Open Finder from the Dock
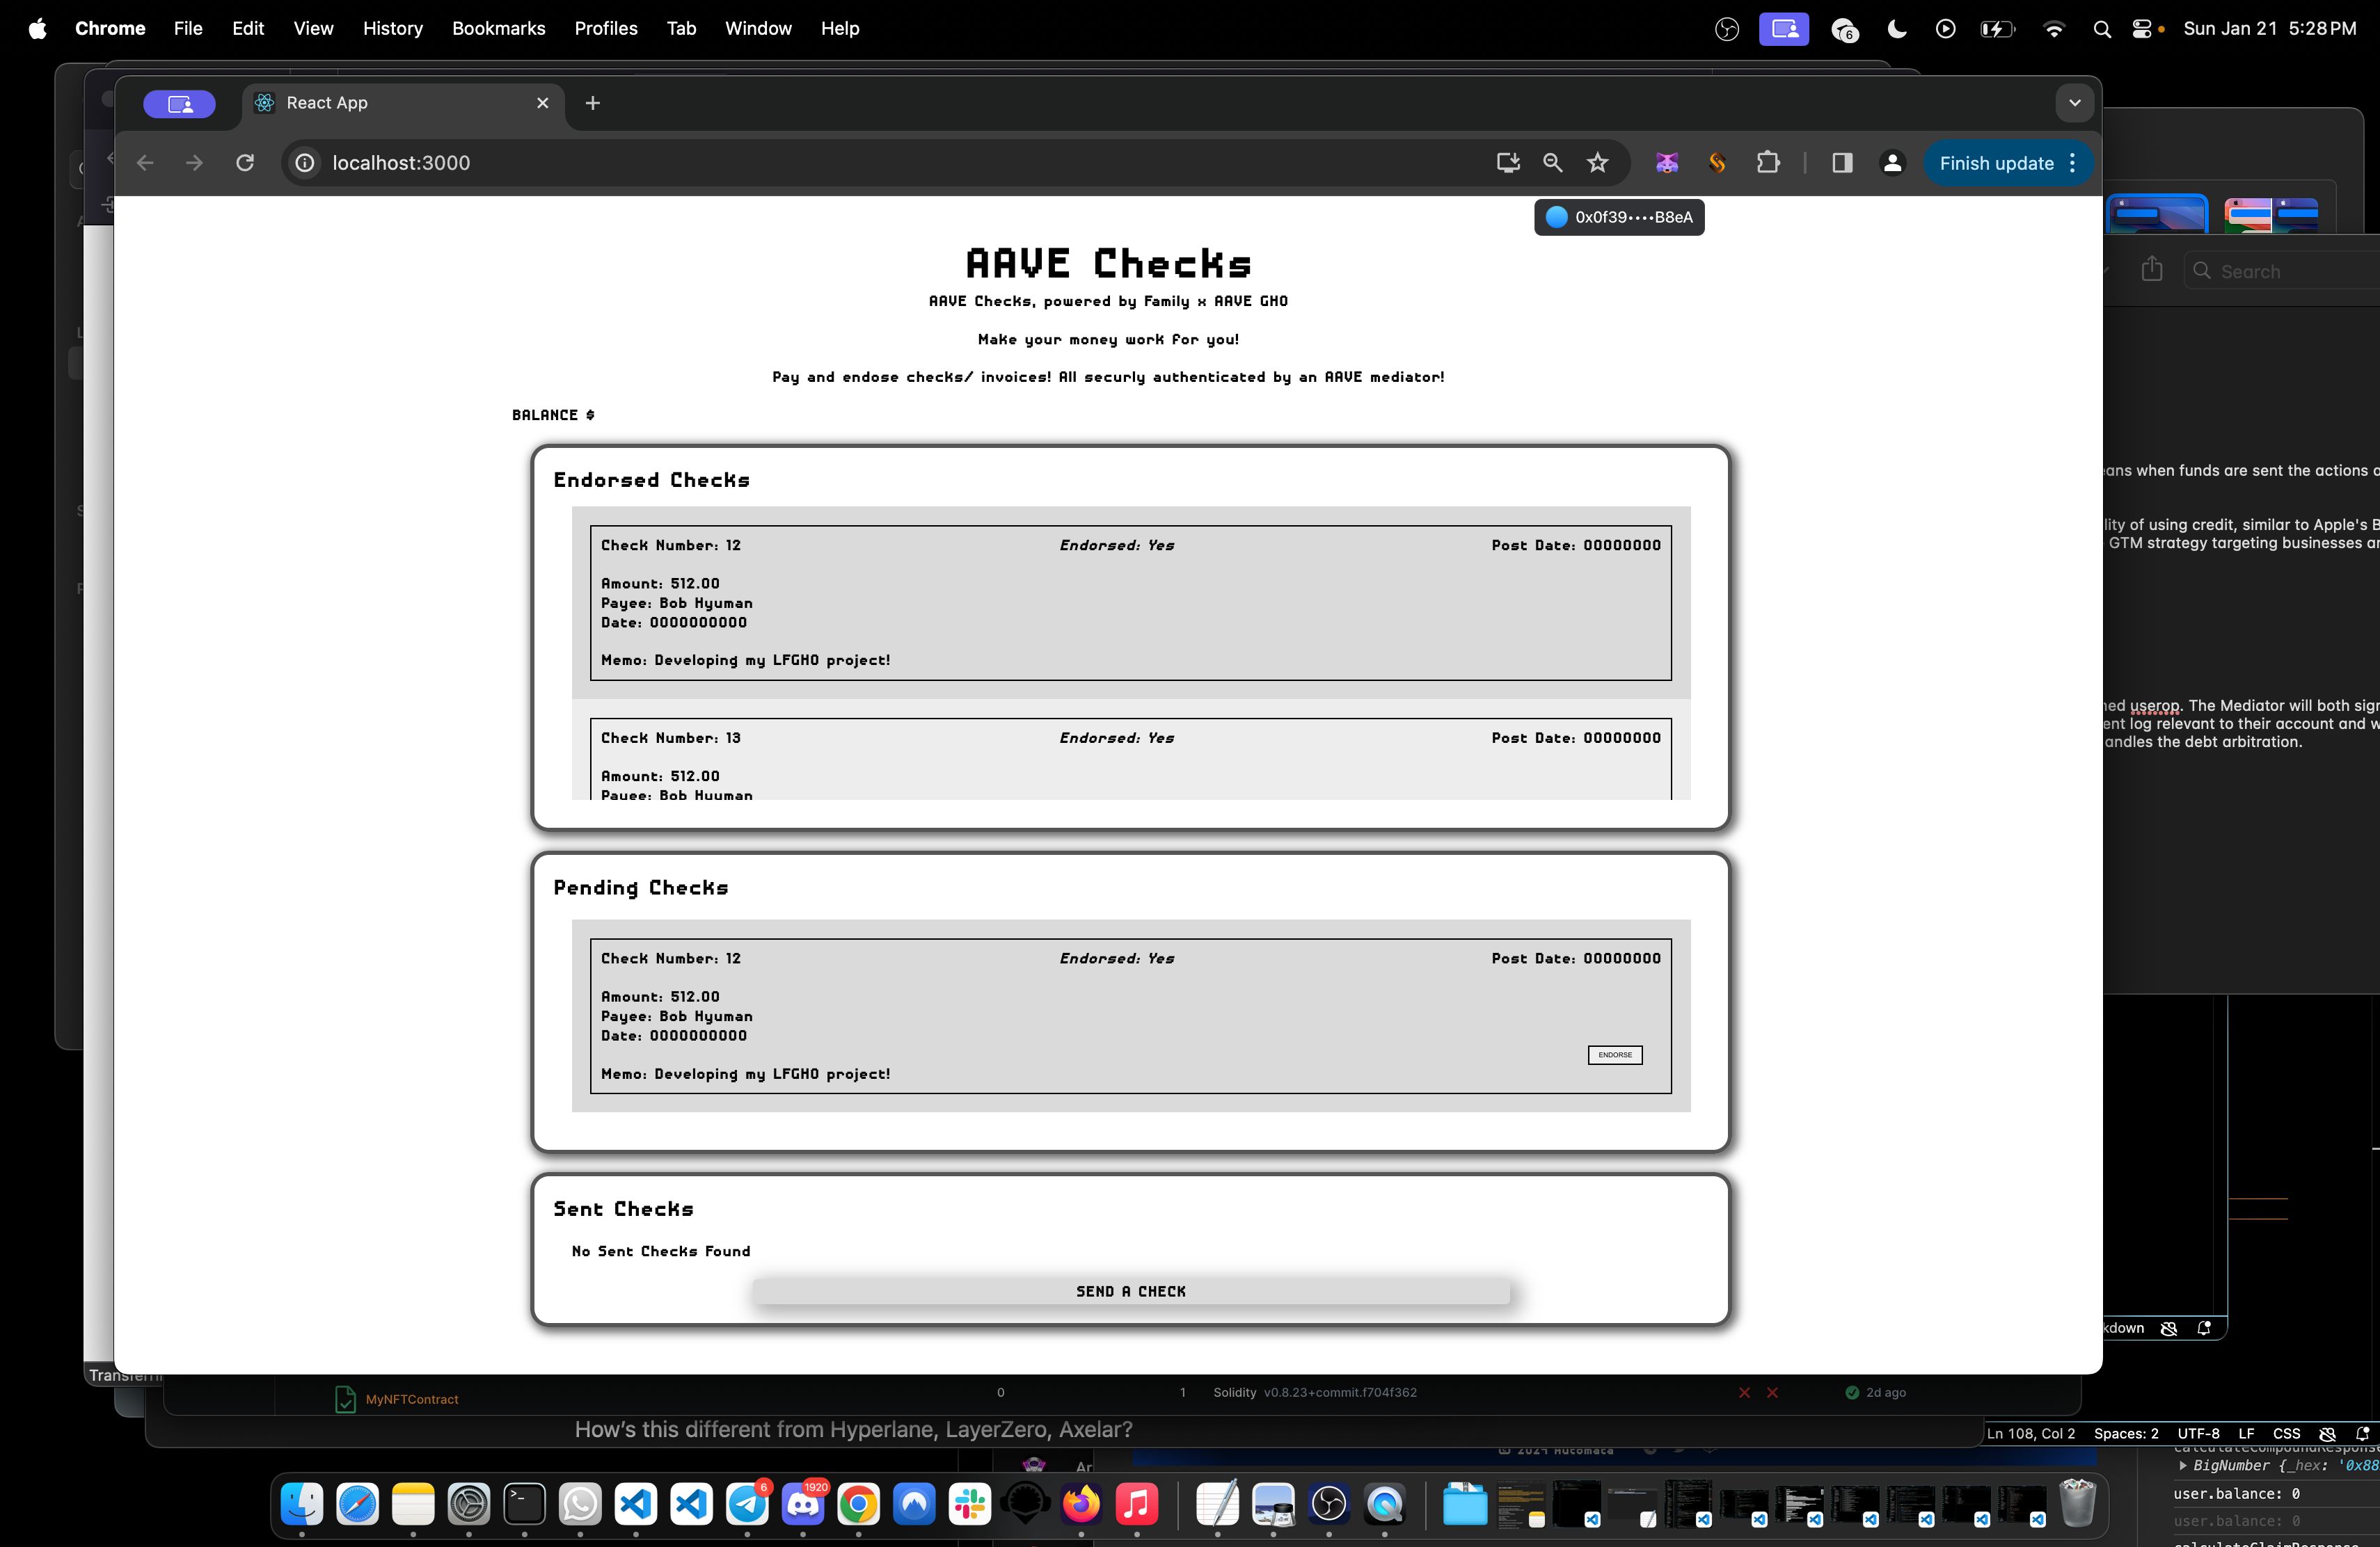This screenshot has width=2380, height=1547. click(x=302, y=1504)
